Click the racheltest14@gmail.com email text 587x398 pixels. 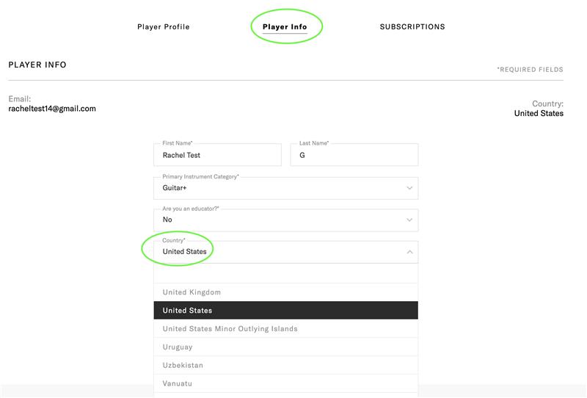[x=52, y=109]
